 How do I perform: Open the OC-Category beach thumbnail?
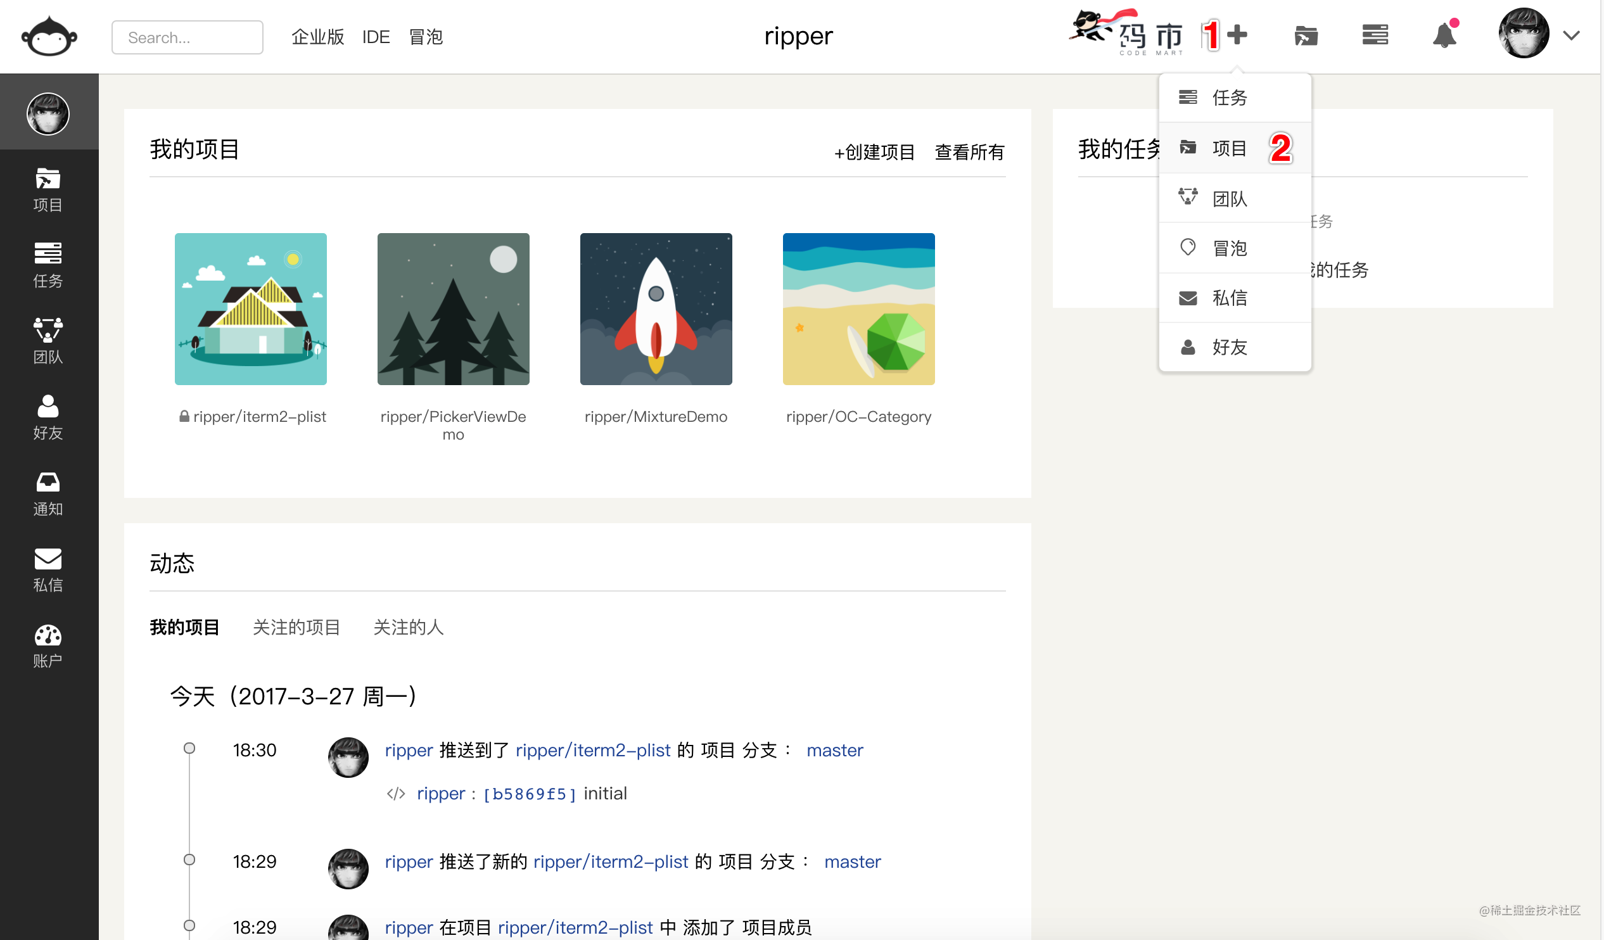858,308
